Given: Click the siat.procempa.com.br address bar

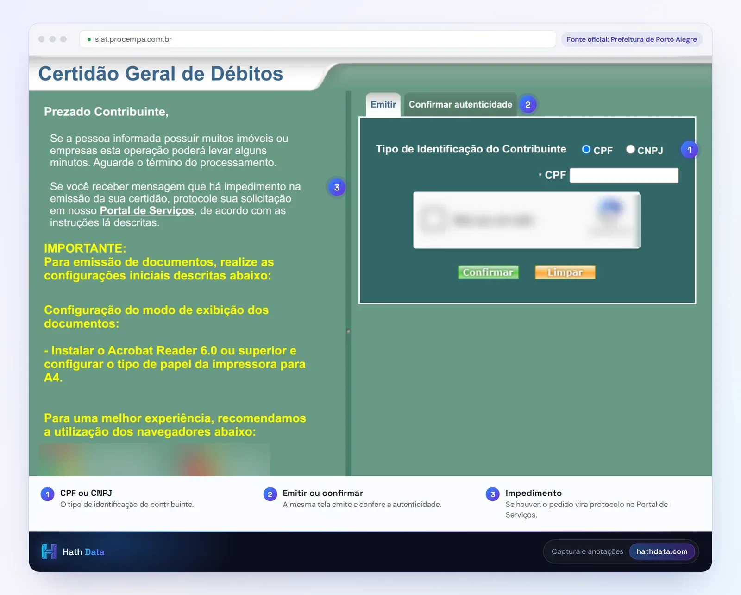Looking at the screenshot, I should coord(318,39).
